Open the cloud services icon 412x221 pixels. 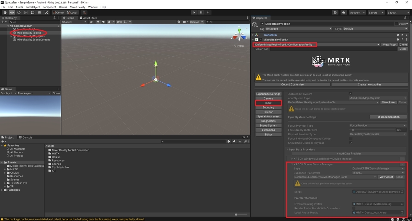(x=344, y=12)
